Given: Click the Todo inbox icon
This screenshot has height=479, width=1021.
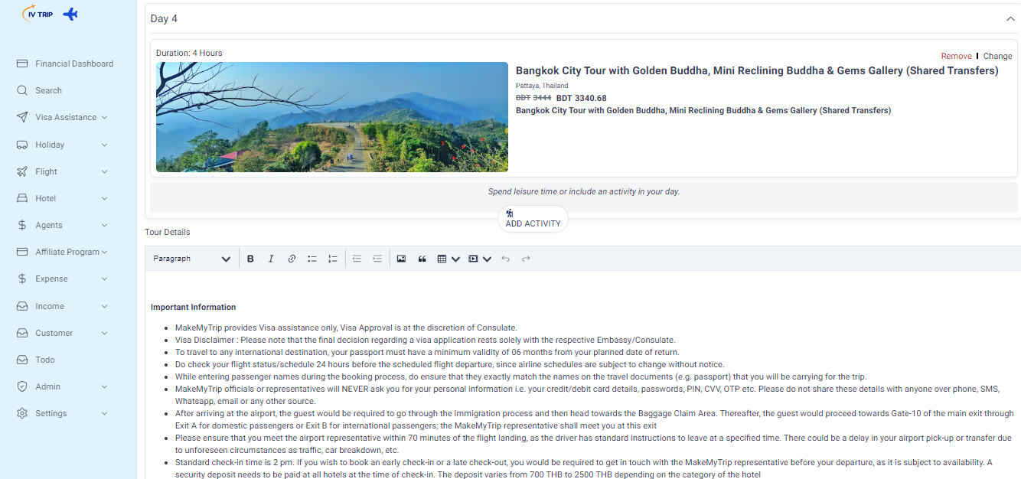Looking at the screenshot, I should pos(22,360).
